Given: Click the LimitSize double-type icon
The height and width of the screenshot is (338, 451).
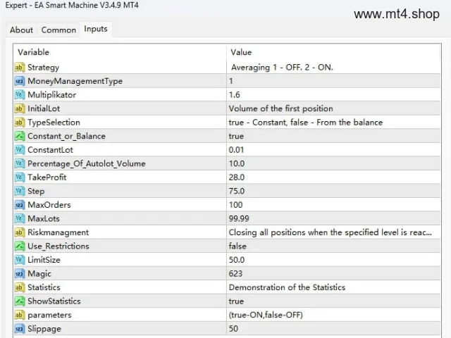Looking at the screenshot, I should tap(19, 260).
